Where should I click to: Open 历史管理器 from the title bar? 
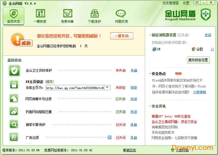point(171,3)
